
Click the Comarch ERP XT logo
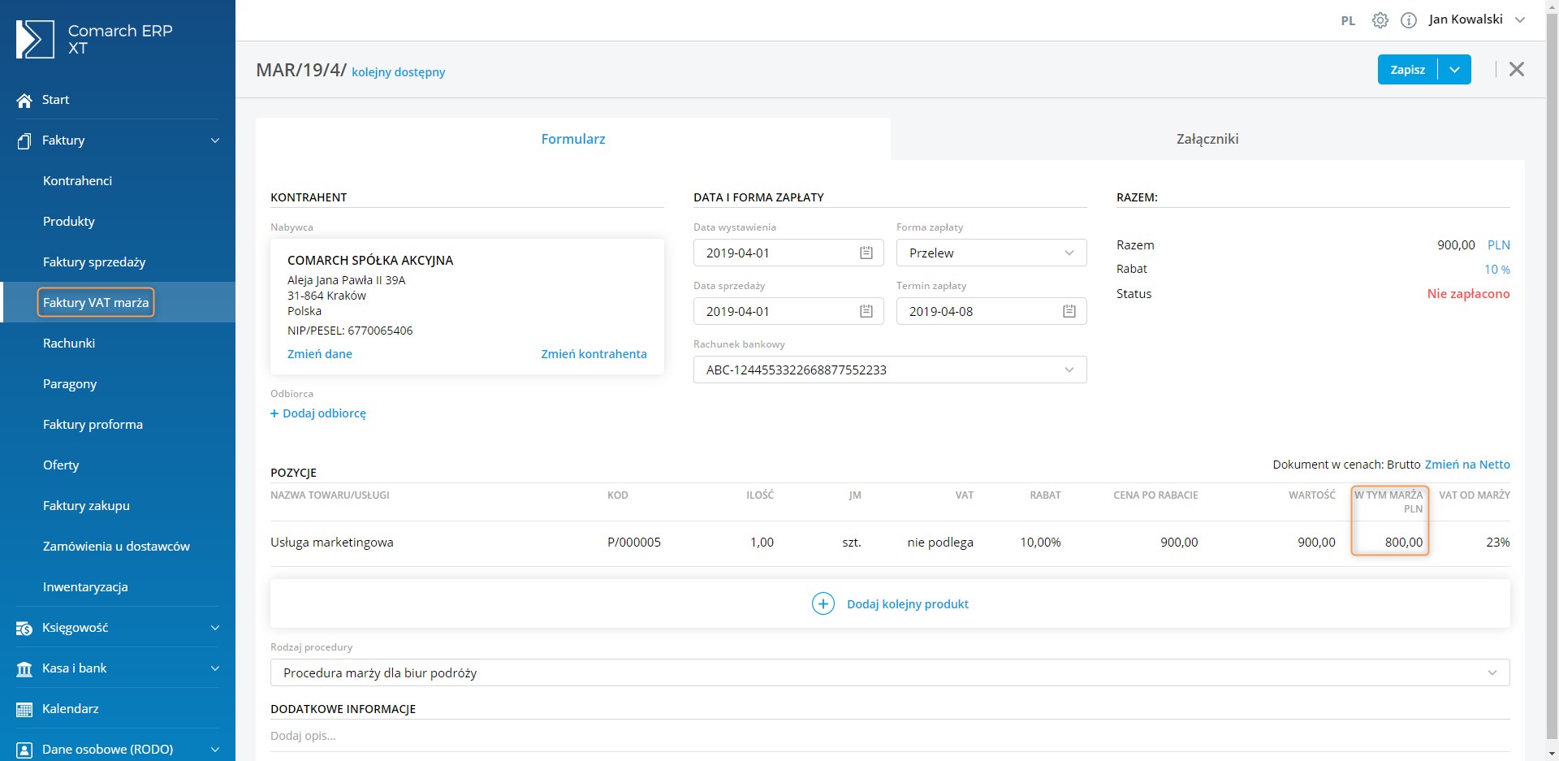[x=35, y=39]
